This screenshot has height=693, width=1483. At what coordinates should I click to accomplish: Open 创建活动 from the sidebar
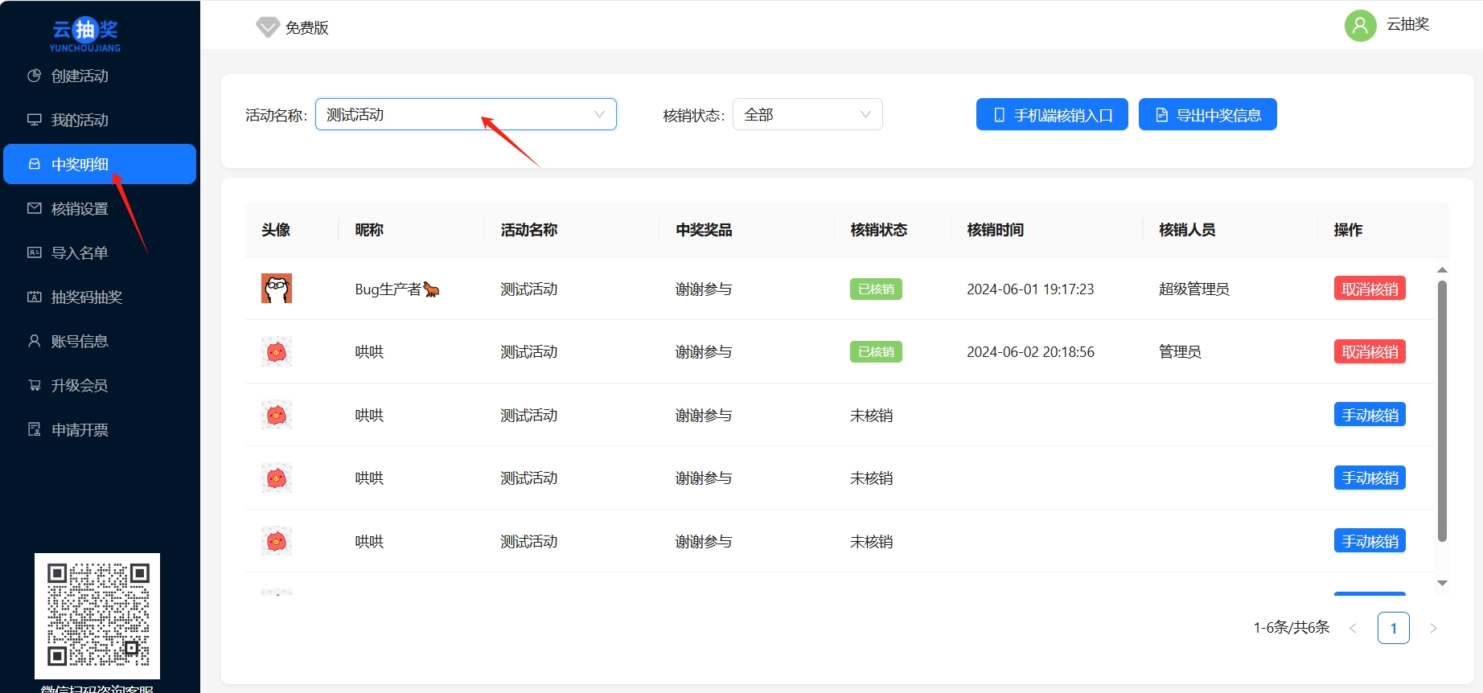(79, 76)
